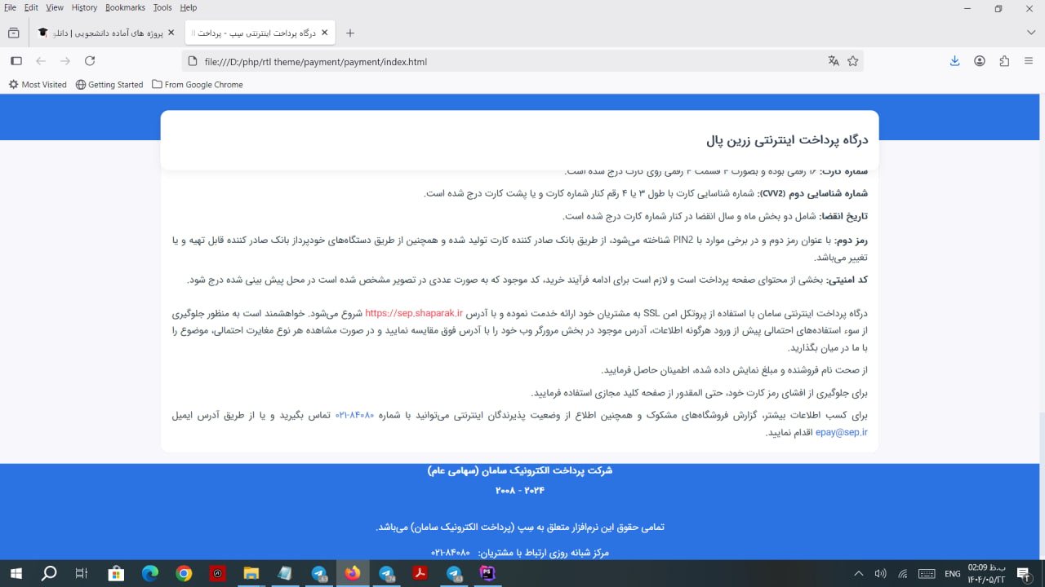The height and width of the screenshot is (587, 1045).
Task: Click footer text شرکت پرداخت الکترونیک سامان
Action: coord(519,470)
